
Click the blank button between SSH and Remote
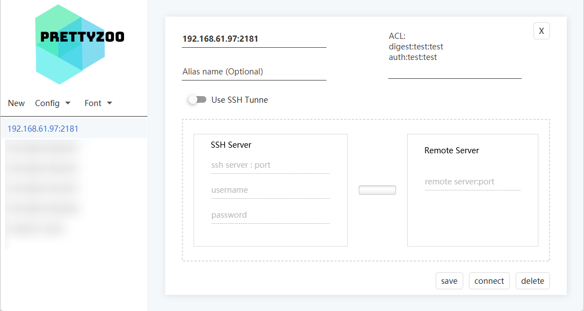[377, 190]
